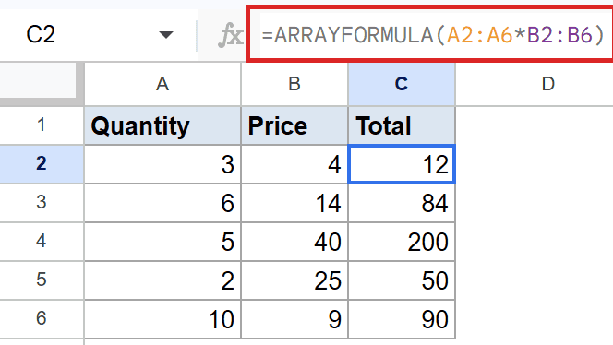Select cell B5 containing 25
Image resolution: width=613 pixels, height=345 pixels.
point(294,280)
